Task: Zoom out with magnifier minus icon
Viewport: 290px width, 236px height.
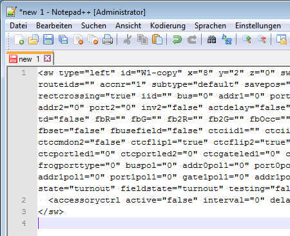Action: 262,39
